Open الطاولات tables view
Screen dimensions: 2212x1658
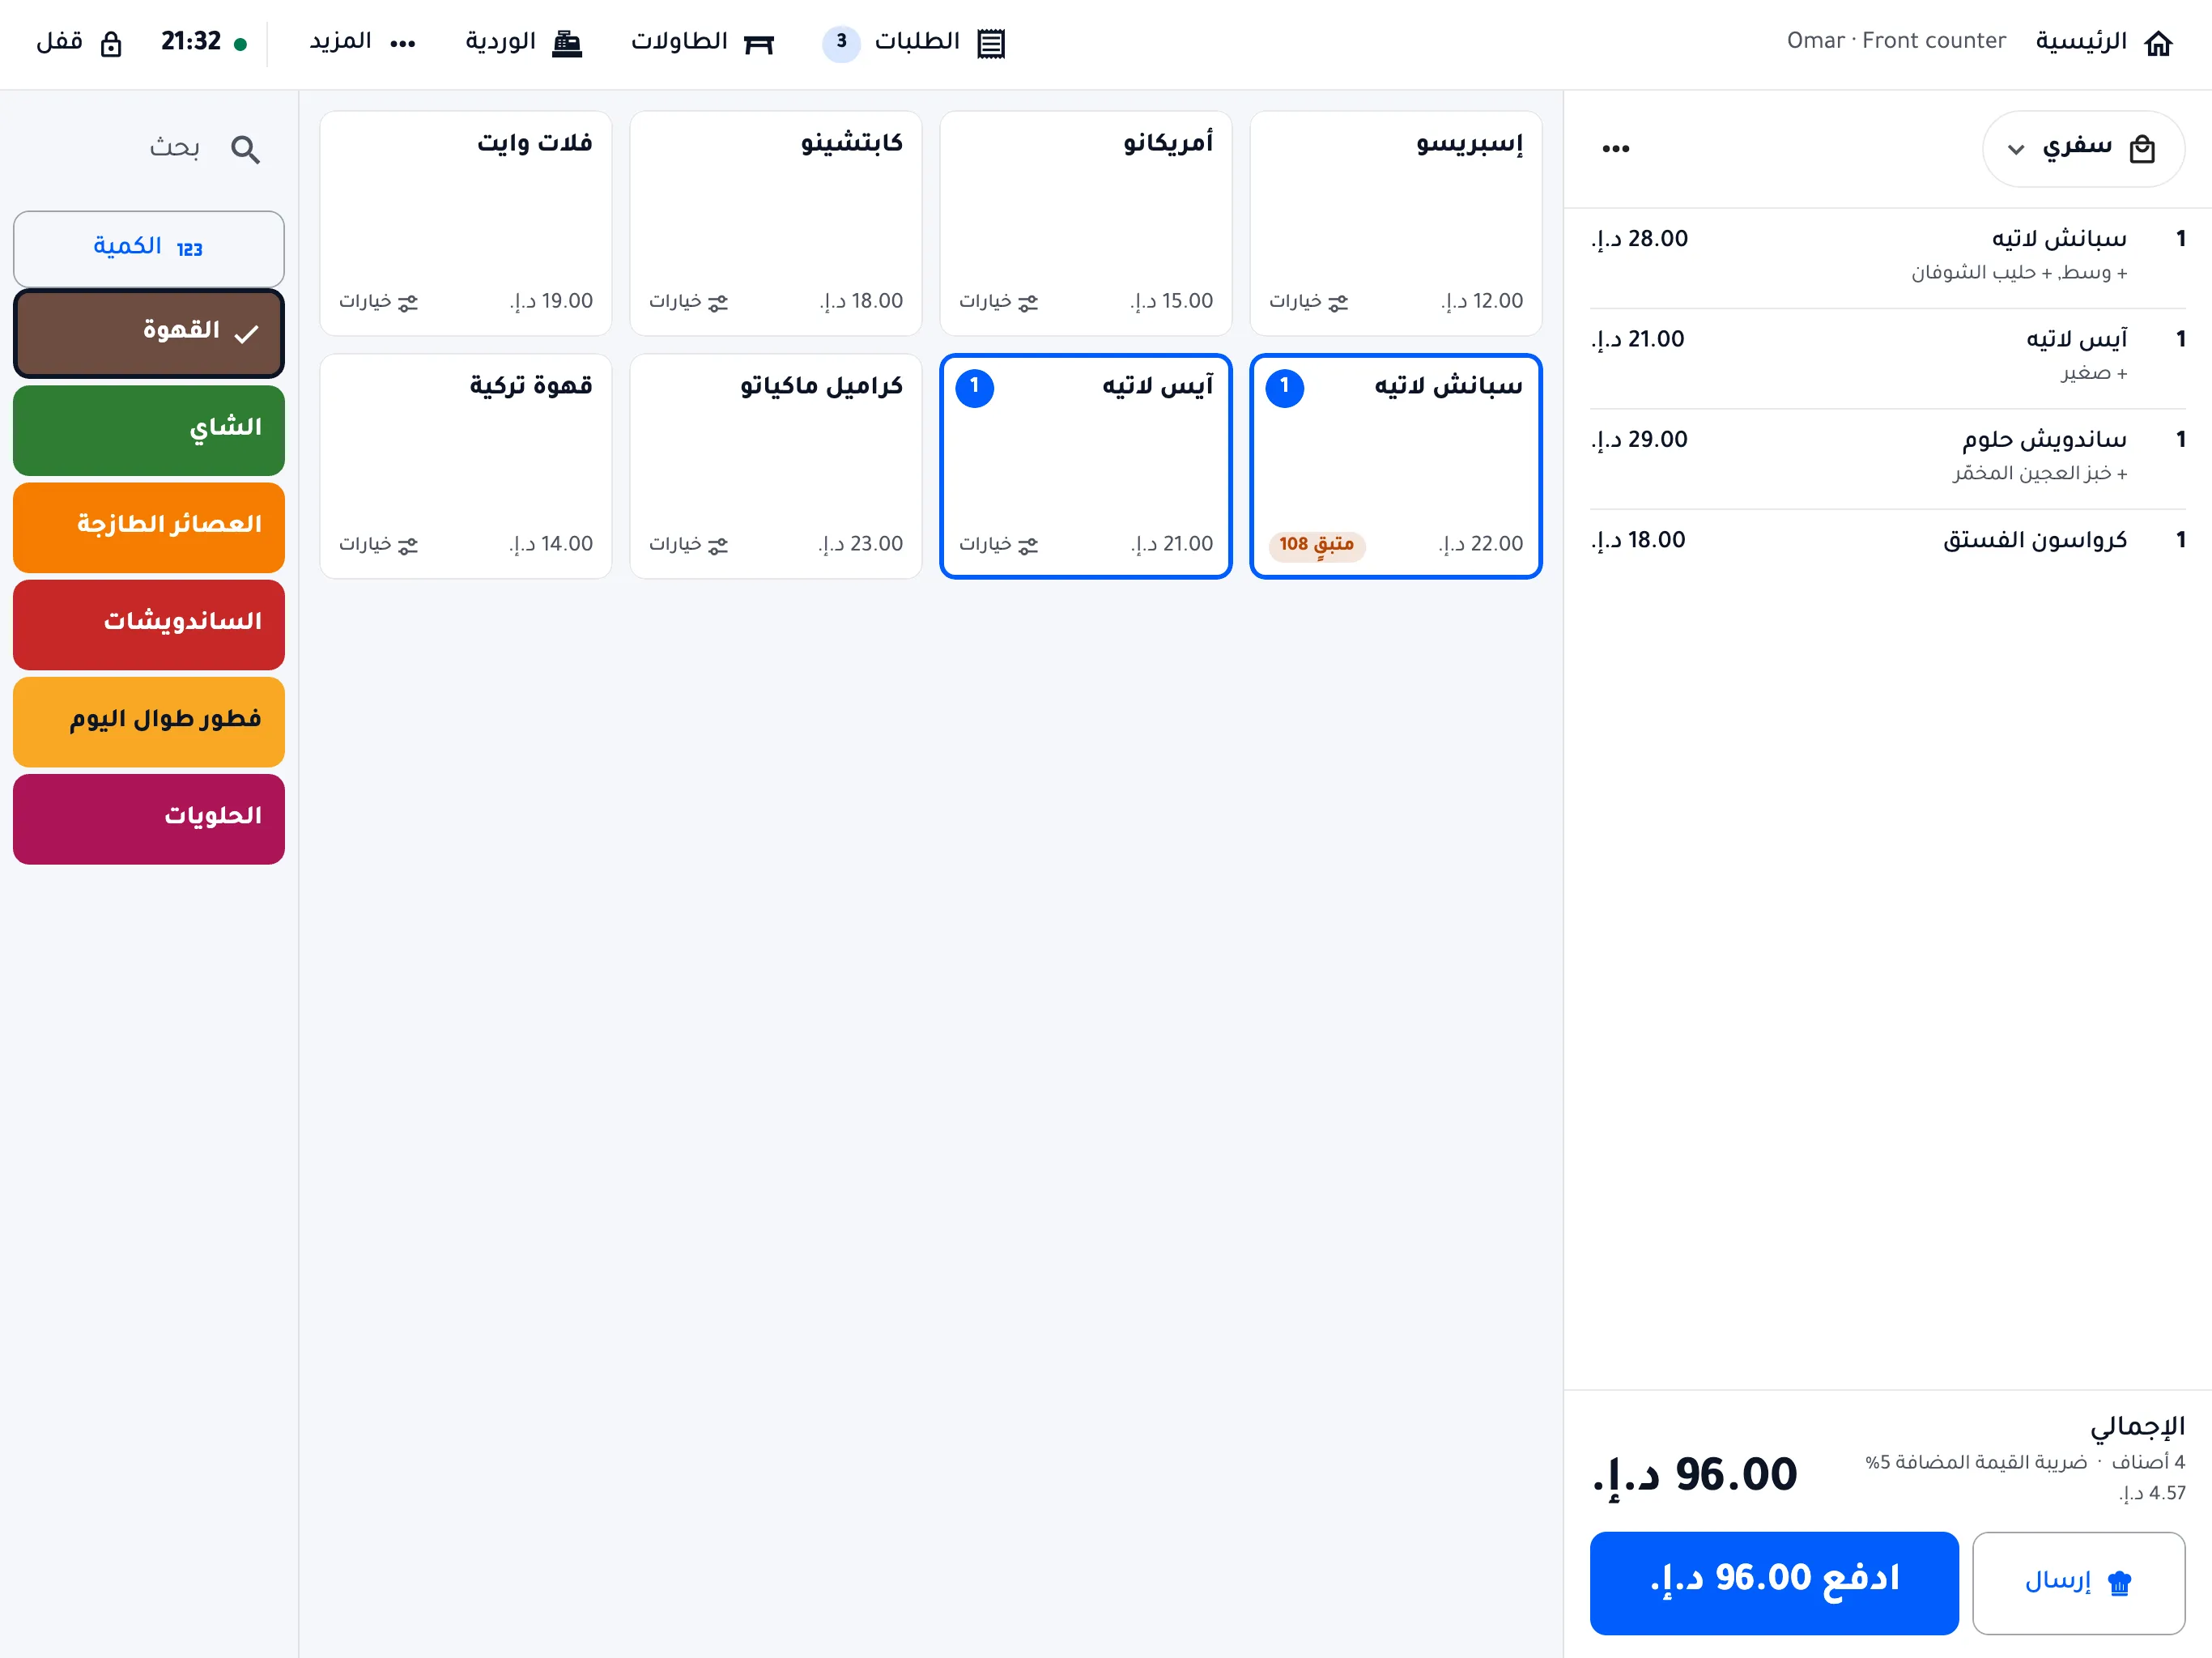pos(702,42)
